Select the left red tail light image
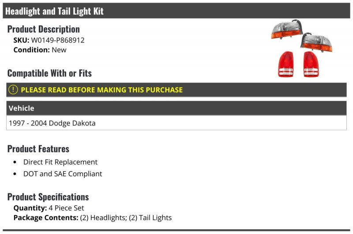The height and width of the screenshot is (234, 353). pos(286,64)
